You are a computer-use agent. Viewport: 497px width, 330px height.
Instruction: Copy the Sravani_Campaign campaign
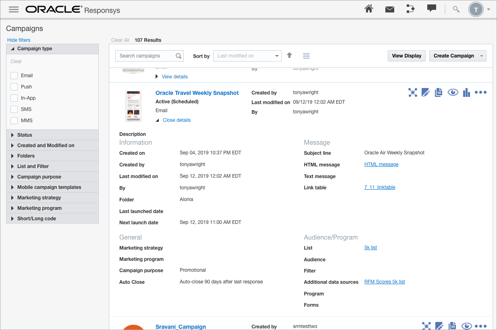pos(452,326)
